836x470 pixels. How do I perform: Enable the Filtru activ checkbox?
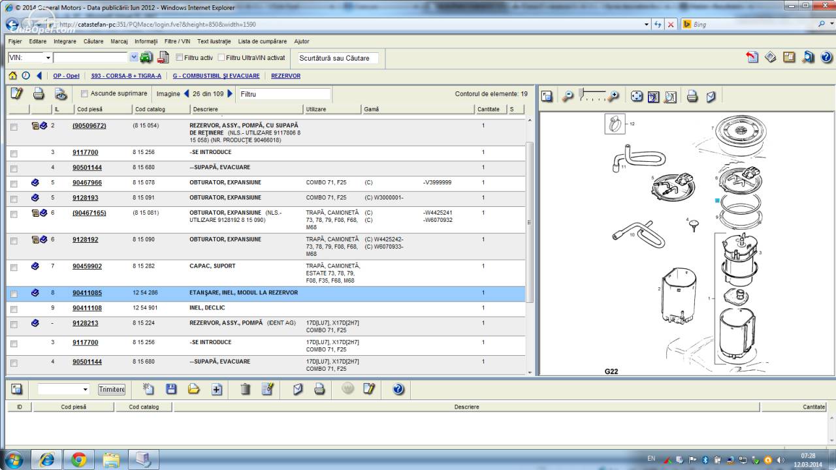tap(179, 57)
